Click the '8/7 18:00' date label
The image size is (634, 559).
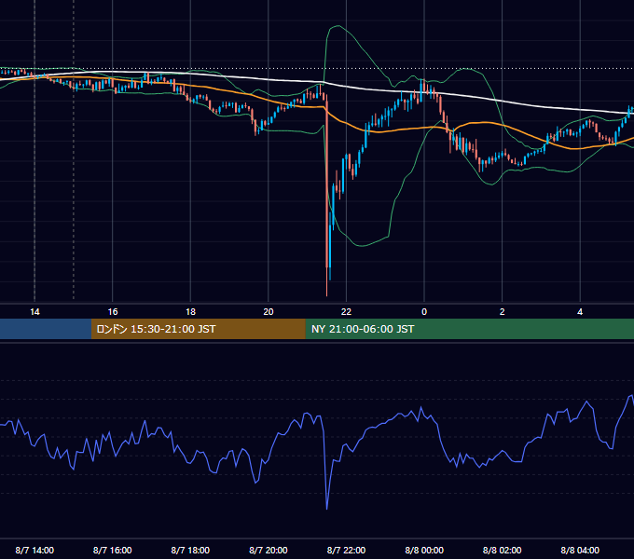coord(190,550)
